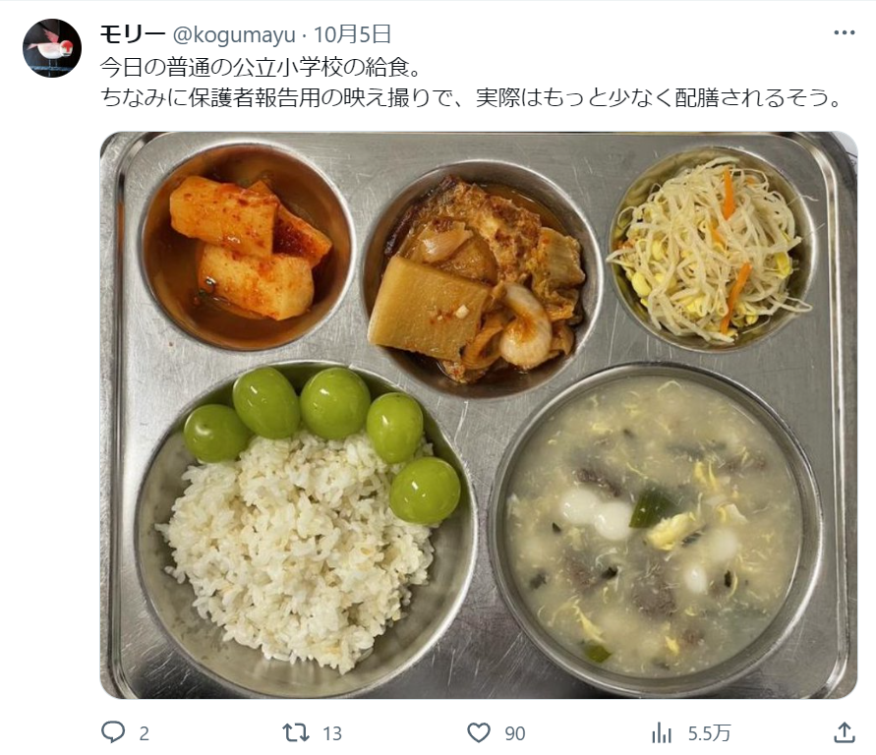Click the reply speech bubble icon
The height and width of the screenshot is (755, 876).
113,732
